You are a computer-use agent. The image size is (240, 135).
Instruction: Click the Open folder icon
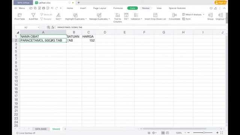click(x=31, y=8)
